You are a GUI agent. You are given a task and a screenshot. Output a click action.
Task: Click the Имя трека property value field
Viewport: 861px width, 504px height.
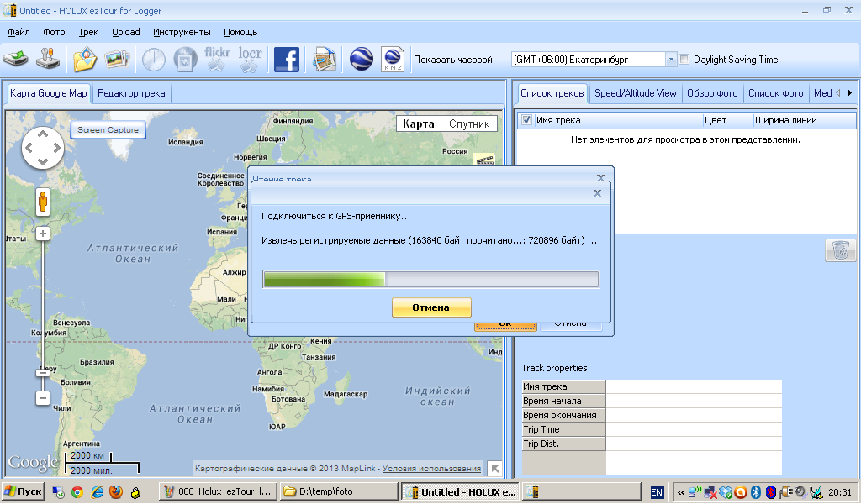point(694,386)
